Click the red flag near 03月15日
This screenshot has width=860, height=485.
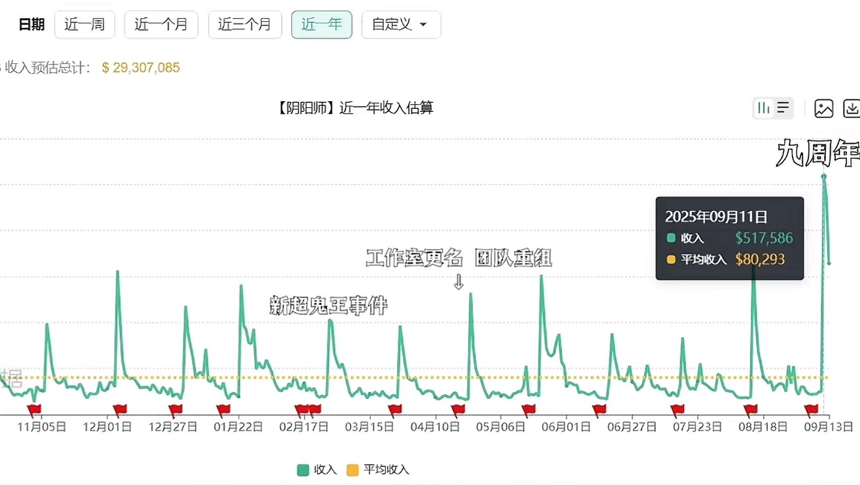point(395,410)
